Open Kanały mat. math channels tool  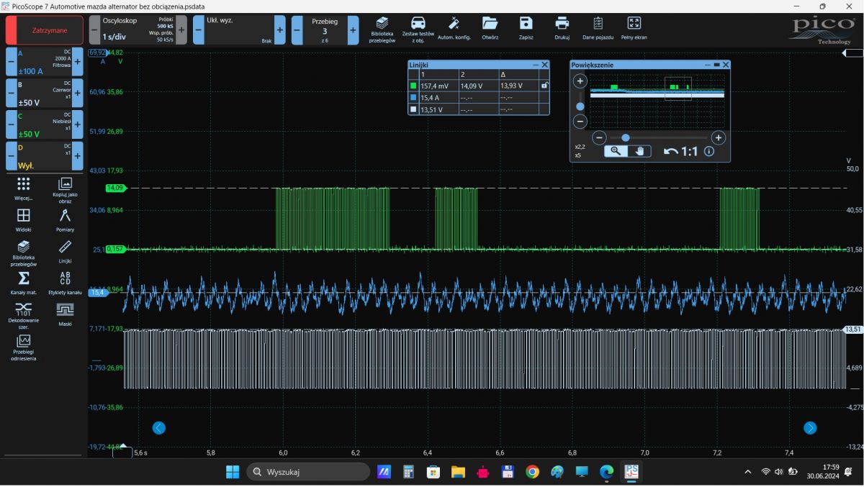23,282
